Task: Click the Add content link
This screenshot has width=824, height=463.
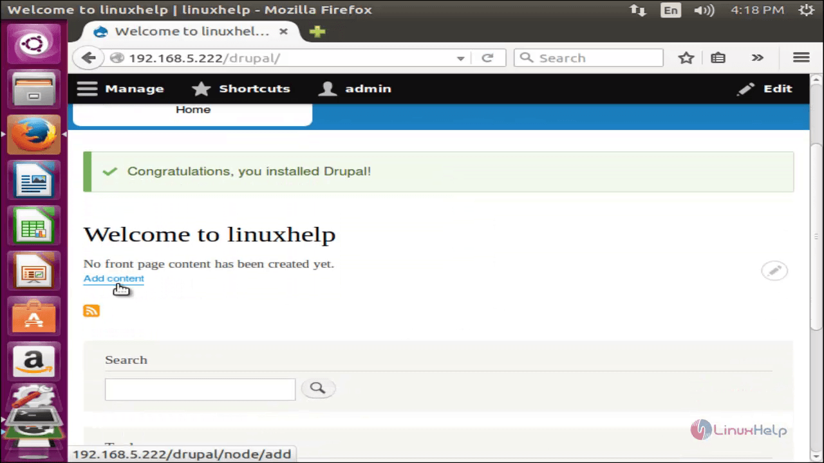Action: (x=114, y=278)
